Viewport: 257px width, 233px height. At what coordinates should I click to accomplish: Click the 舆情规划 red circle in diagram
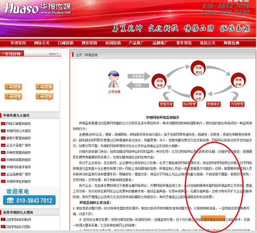(x=198, y=68)
